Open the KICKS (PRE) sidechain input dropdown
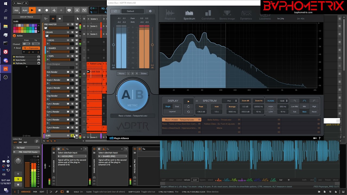This screenshot has width=347, height=195. coord(72,156)
